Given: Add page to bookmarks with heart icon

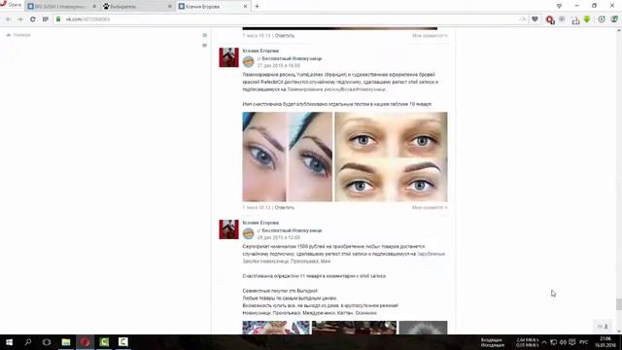Looking at the screenshot, I should click(535, 19).
